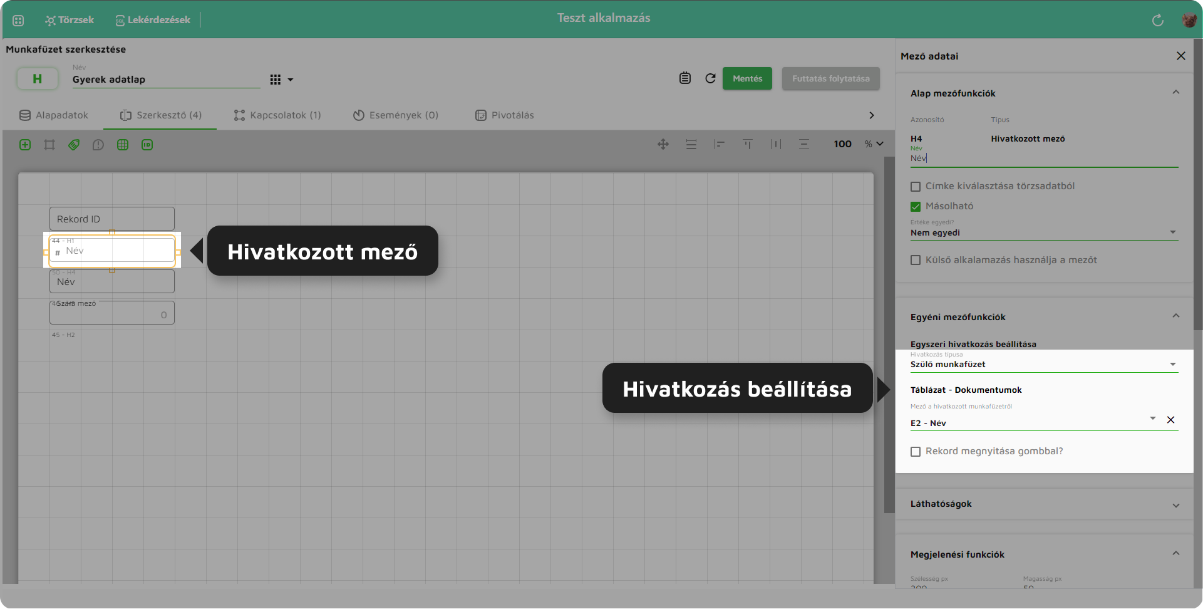1203x609 pixels.
Task: Click the zoom value 100 field
Action: point(842,144)
